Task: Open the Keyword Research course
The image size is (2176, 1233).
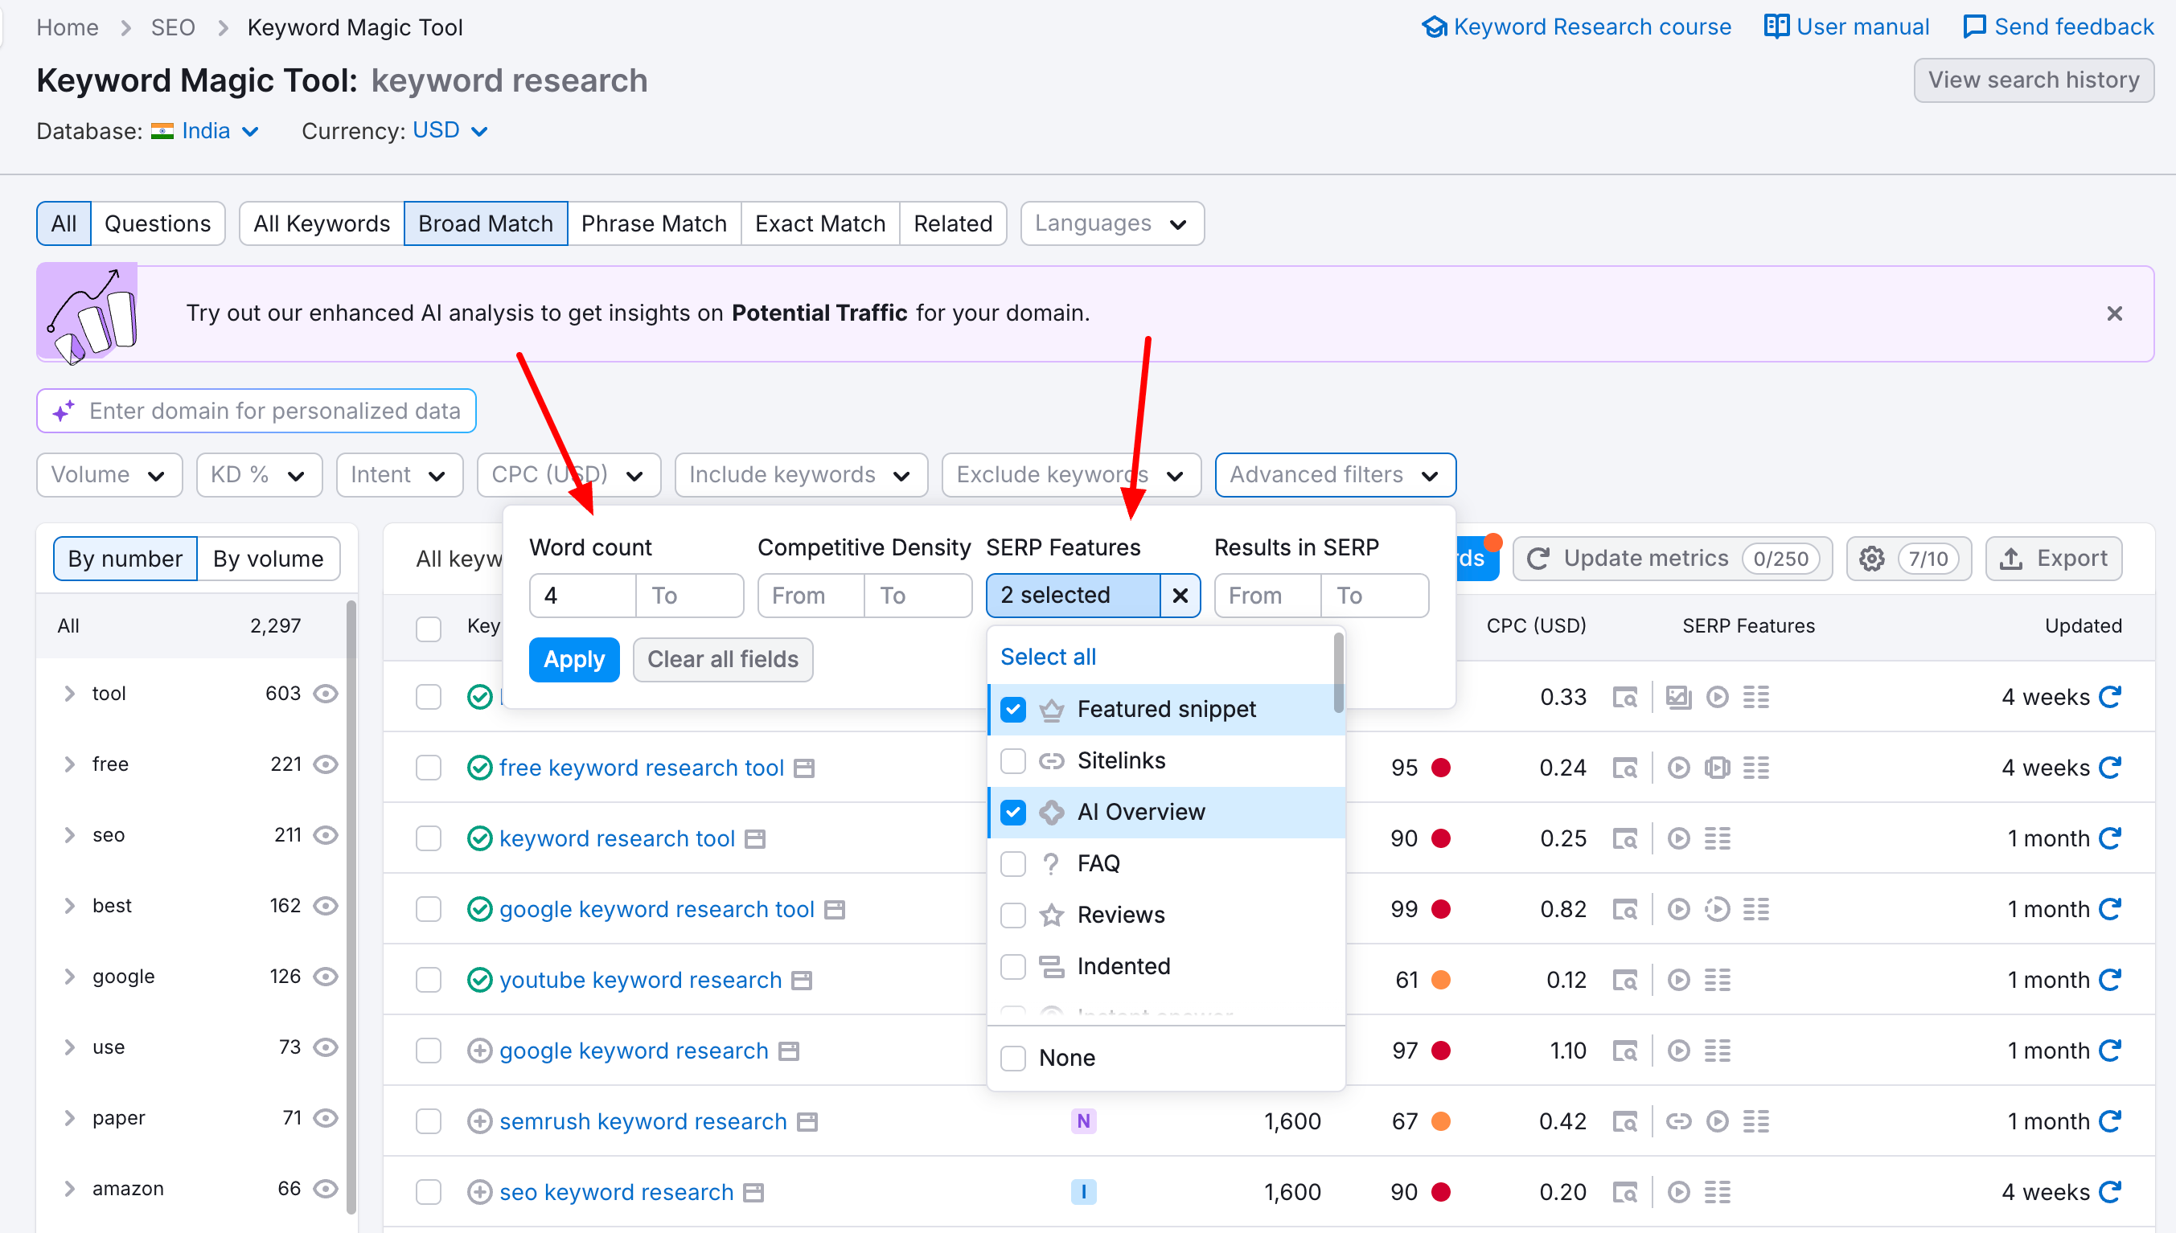Action: (x=1577, y=27)
